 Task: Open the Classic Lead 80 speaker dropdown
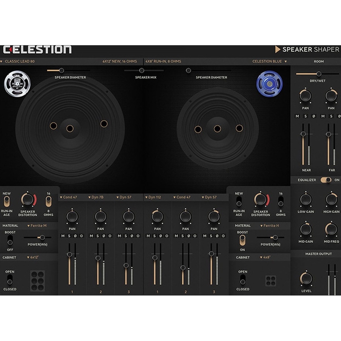pos(18,61)
